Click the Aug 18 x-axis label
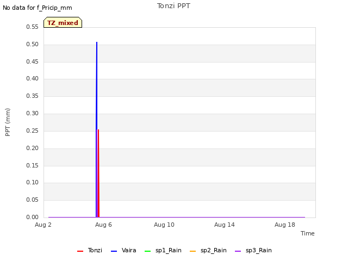This screenshot has height=261, width=348. click(285, 225)
